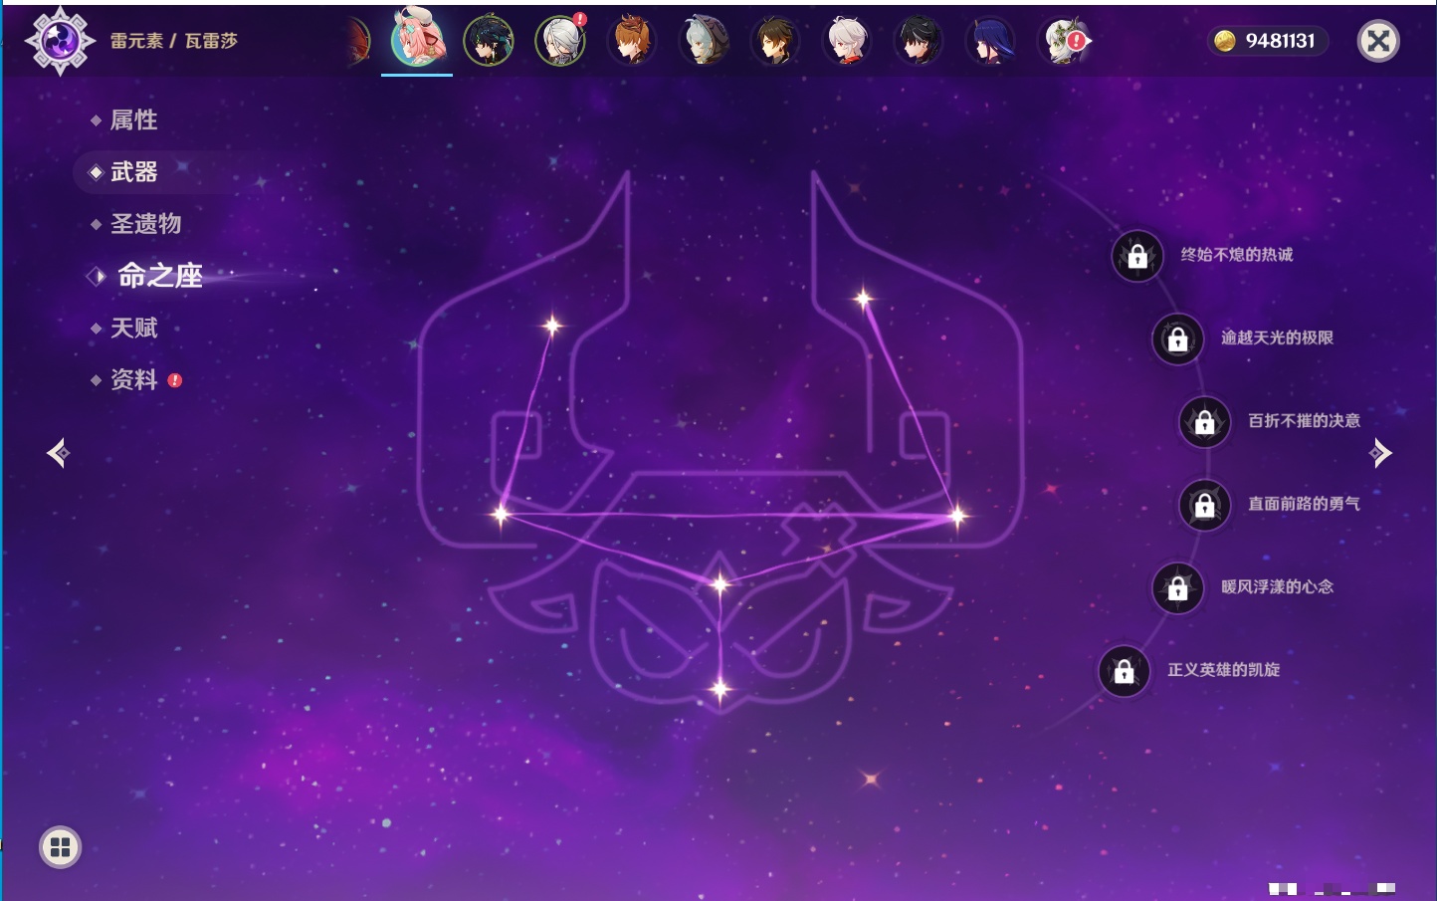Click the upper-right constellation star
Viewport: 1437px width, 901px height.
pos(863,297)
